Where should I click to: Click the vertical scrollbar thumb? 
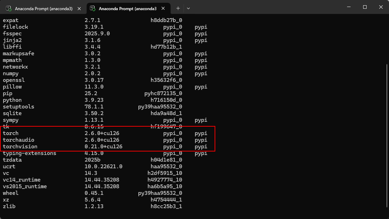[387, 136]
